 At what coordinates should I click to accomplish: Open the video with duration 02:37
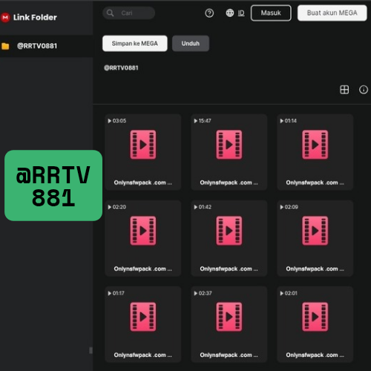pos(229,324)
